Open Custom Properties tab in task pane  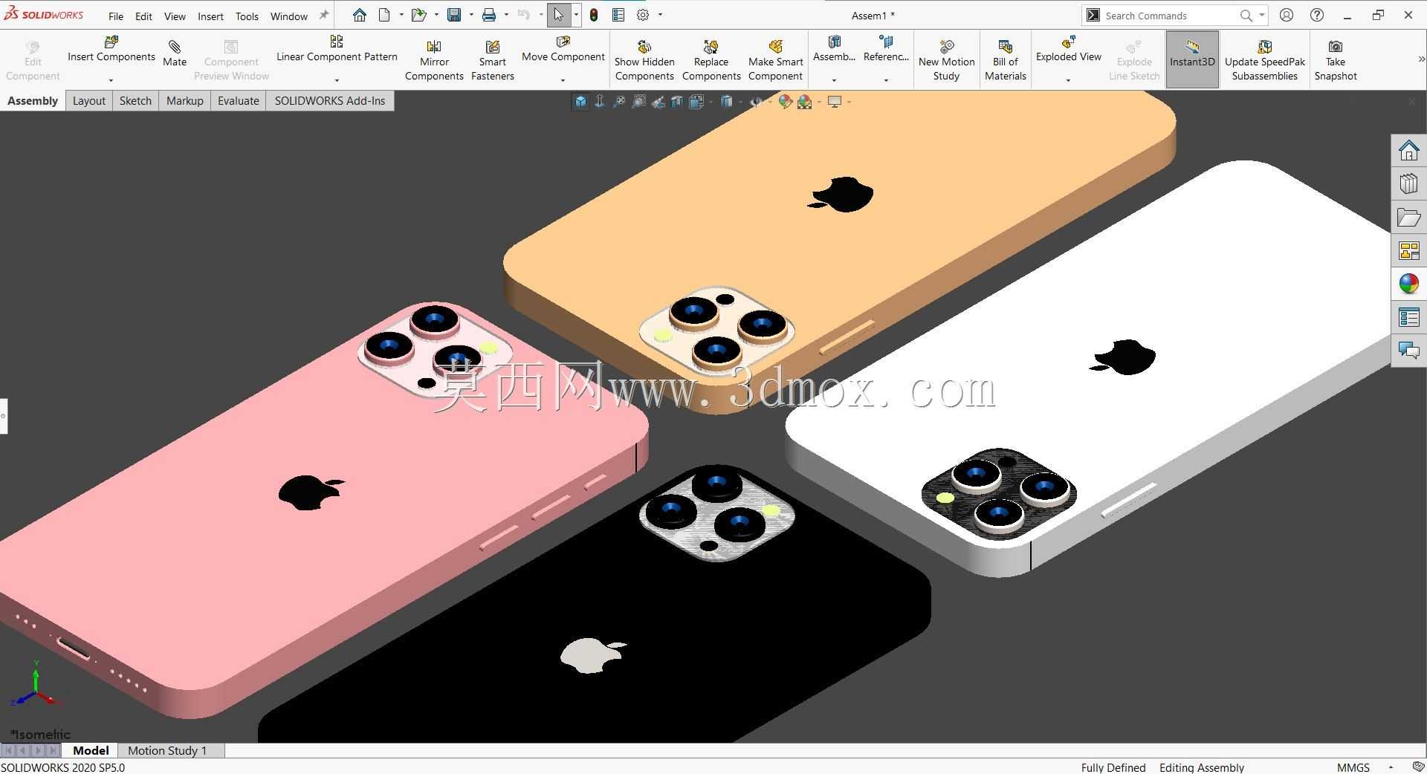pos(1409,317)
